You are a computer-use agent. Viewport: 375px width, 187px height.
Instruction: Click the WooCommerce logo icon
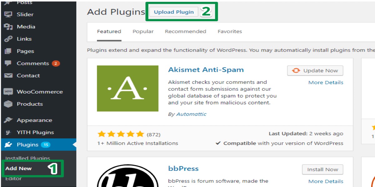click(x=8, y=92)
